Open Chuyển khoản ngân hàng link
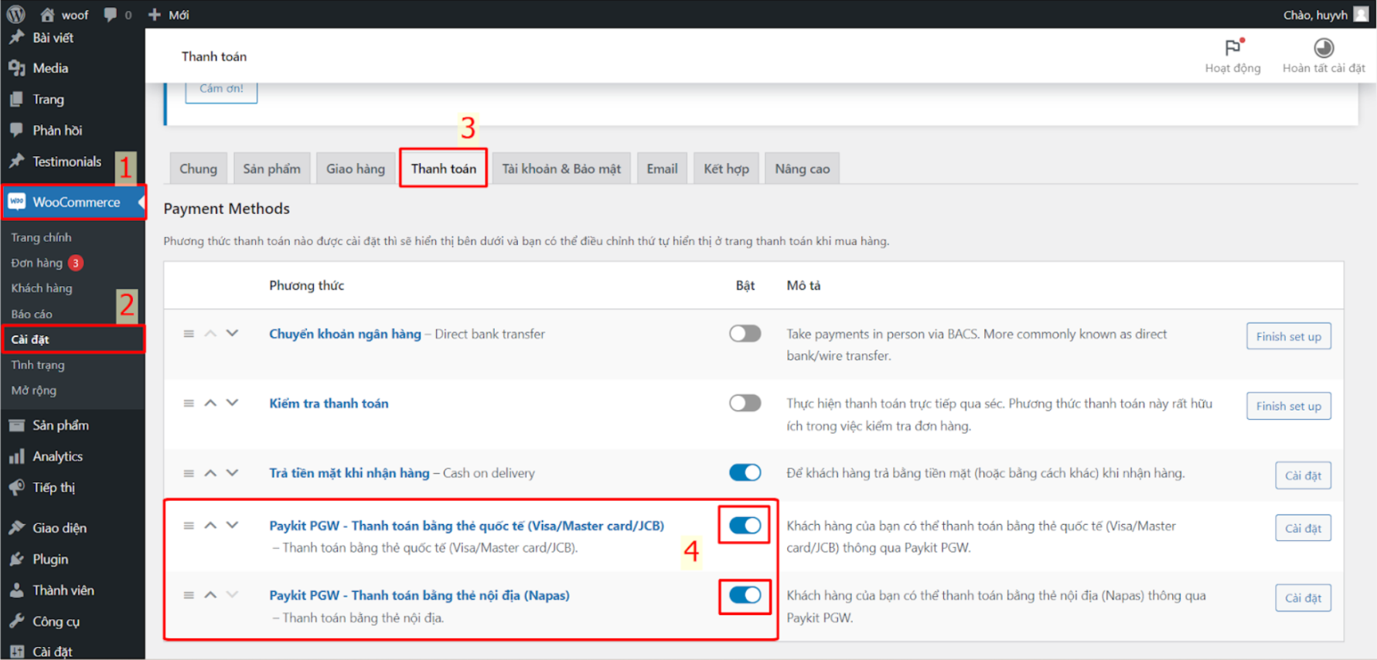This screenshot has width=1377, height=660. 345,334
